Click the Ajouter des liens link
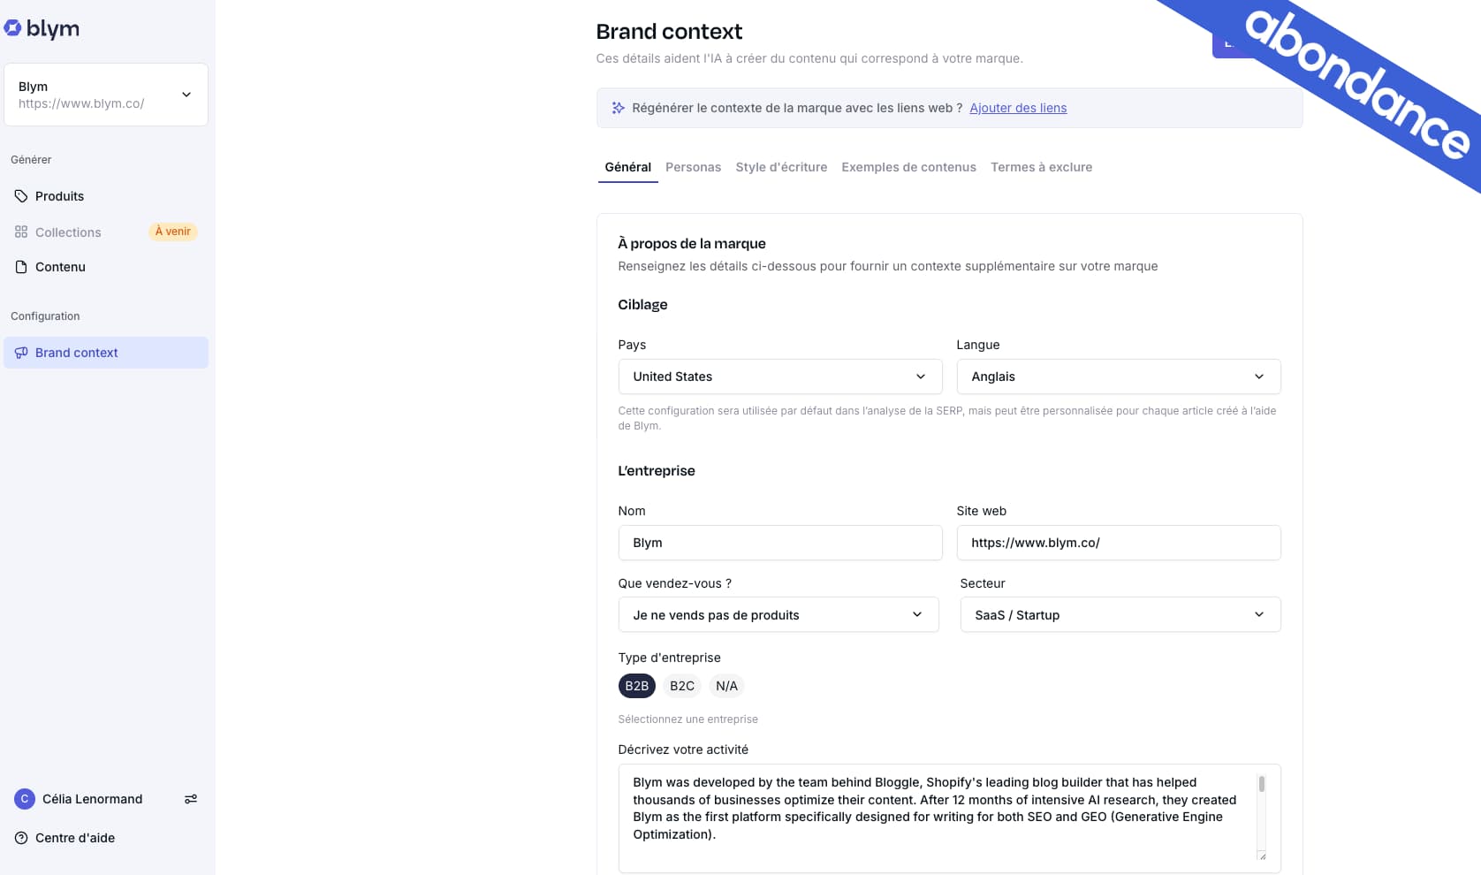The image size is (1481, 875). pyautogui.click(x=1018, y=107)
